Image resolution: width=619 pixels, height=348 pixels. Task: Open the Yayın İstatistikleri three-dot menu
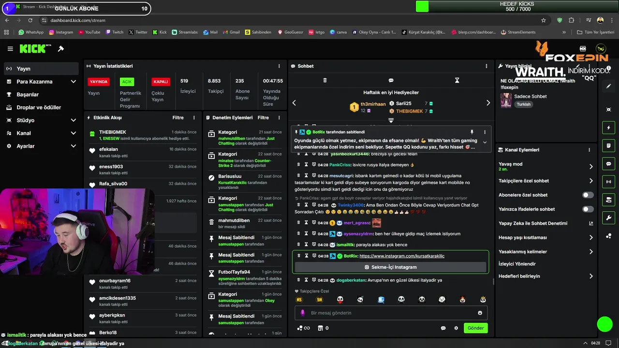[x=279, y=66]
